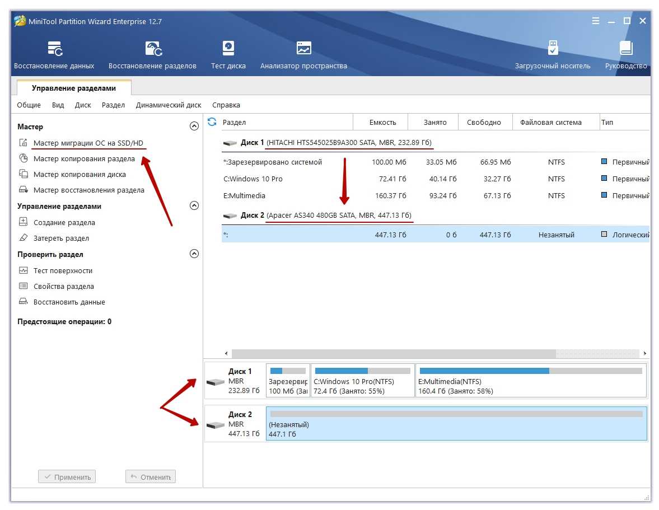Select Disk 2 drive icon in disk map

216,425
